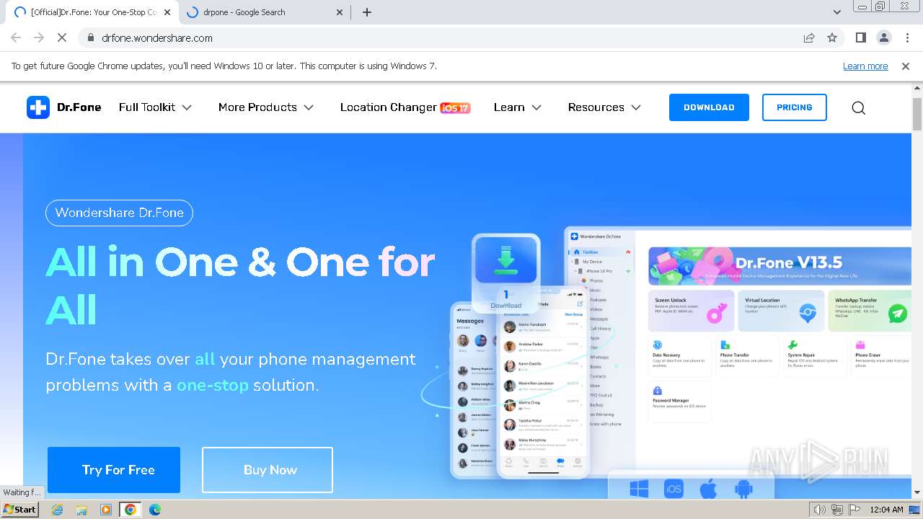923x519 pixels.
Task: Bookmark this page with the star
Action: 832,37
